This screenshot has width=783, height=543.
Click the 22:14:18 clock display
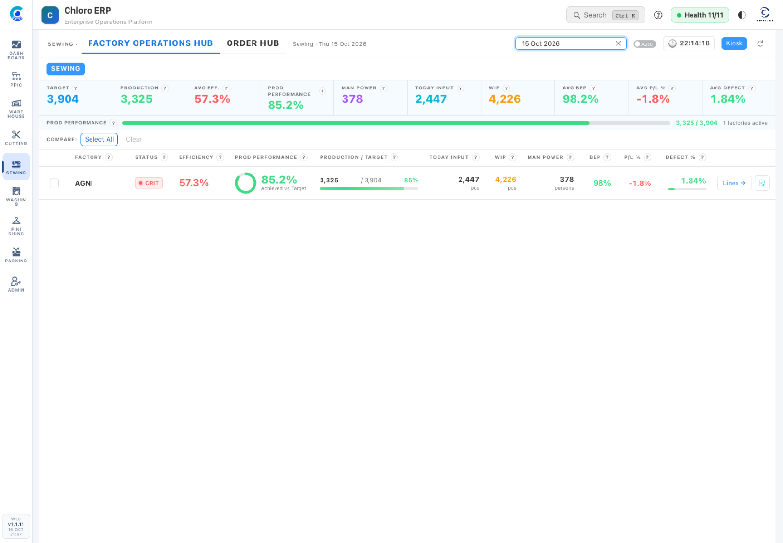pyautogui.click(x=689, y=43)
